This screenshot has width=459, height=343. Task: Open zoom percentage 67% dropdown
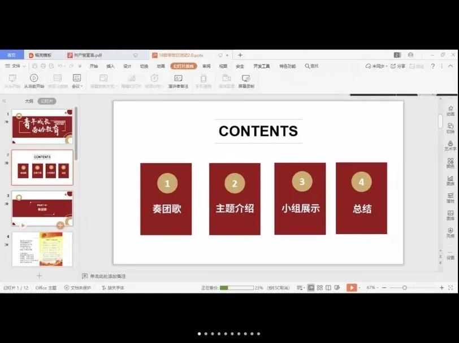coord(373,288)
